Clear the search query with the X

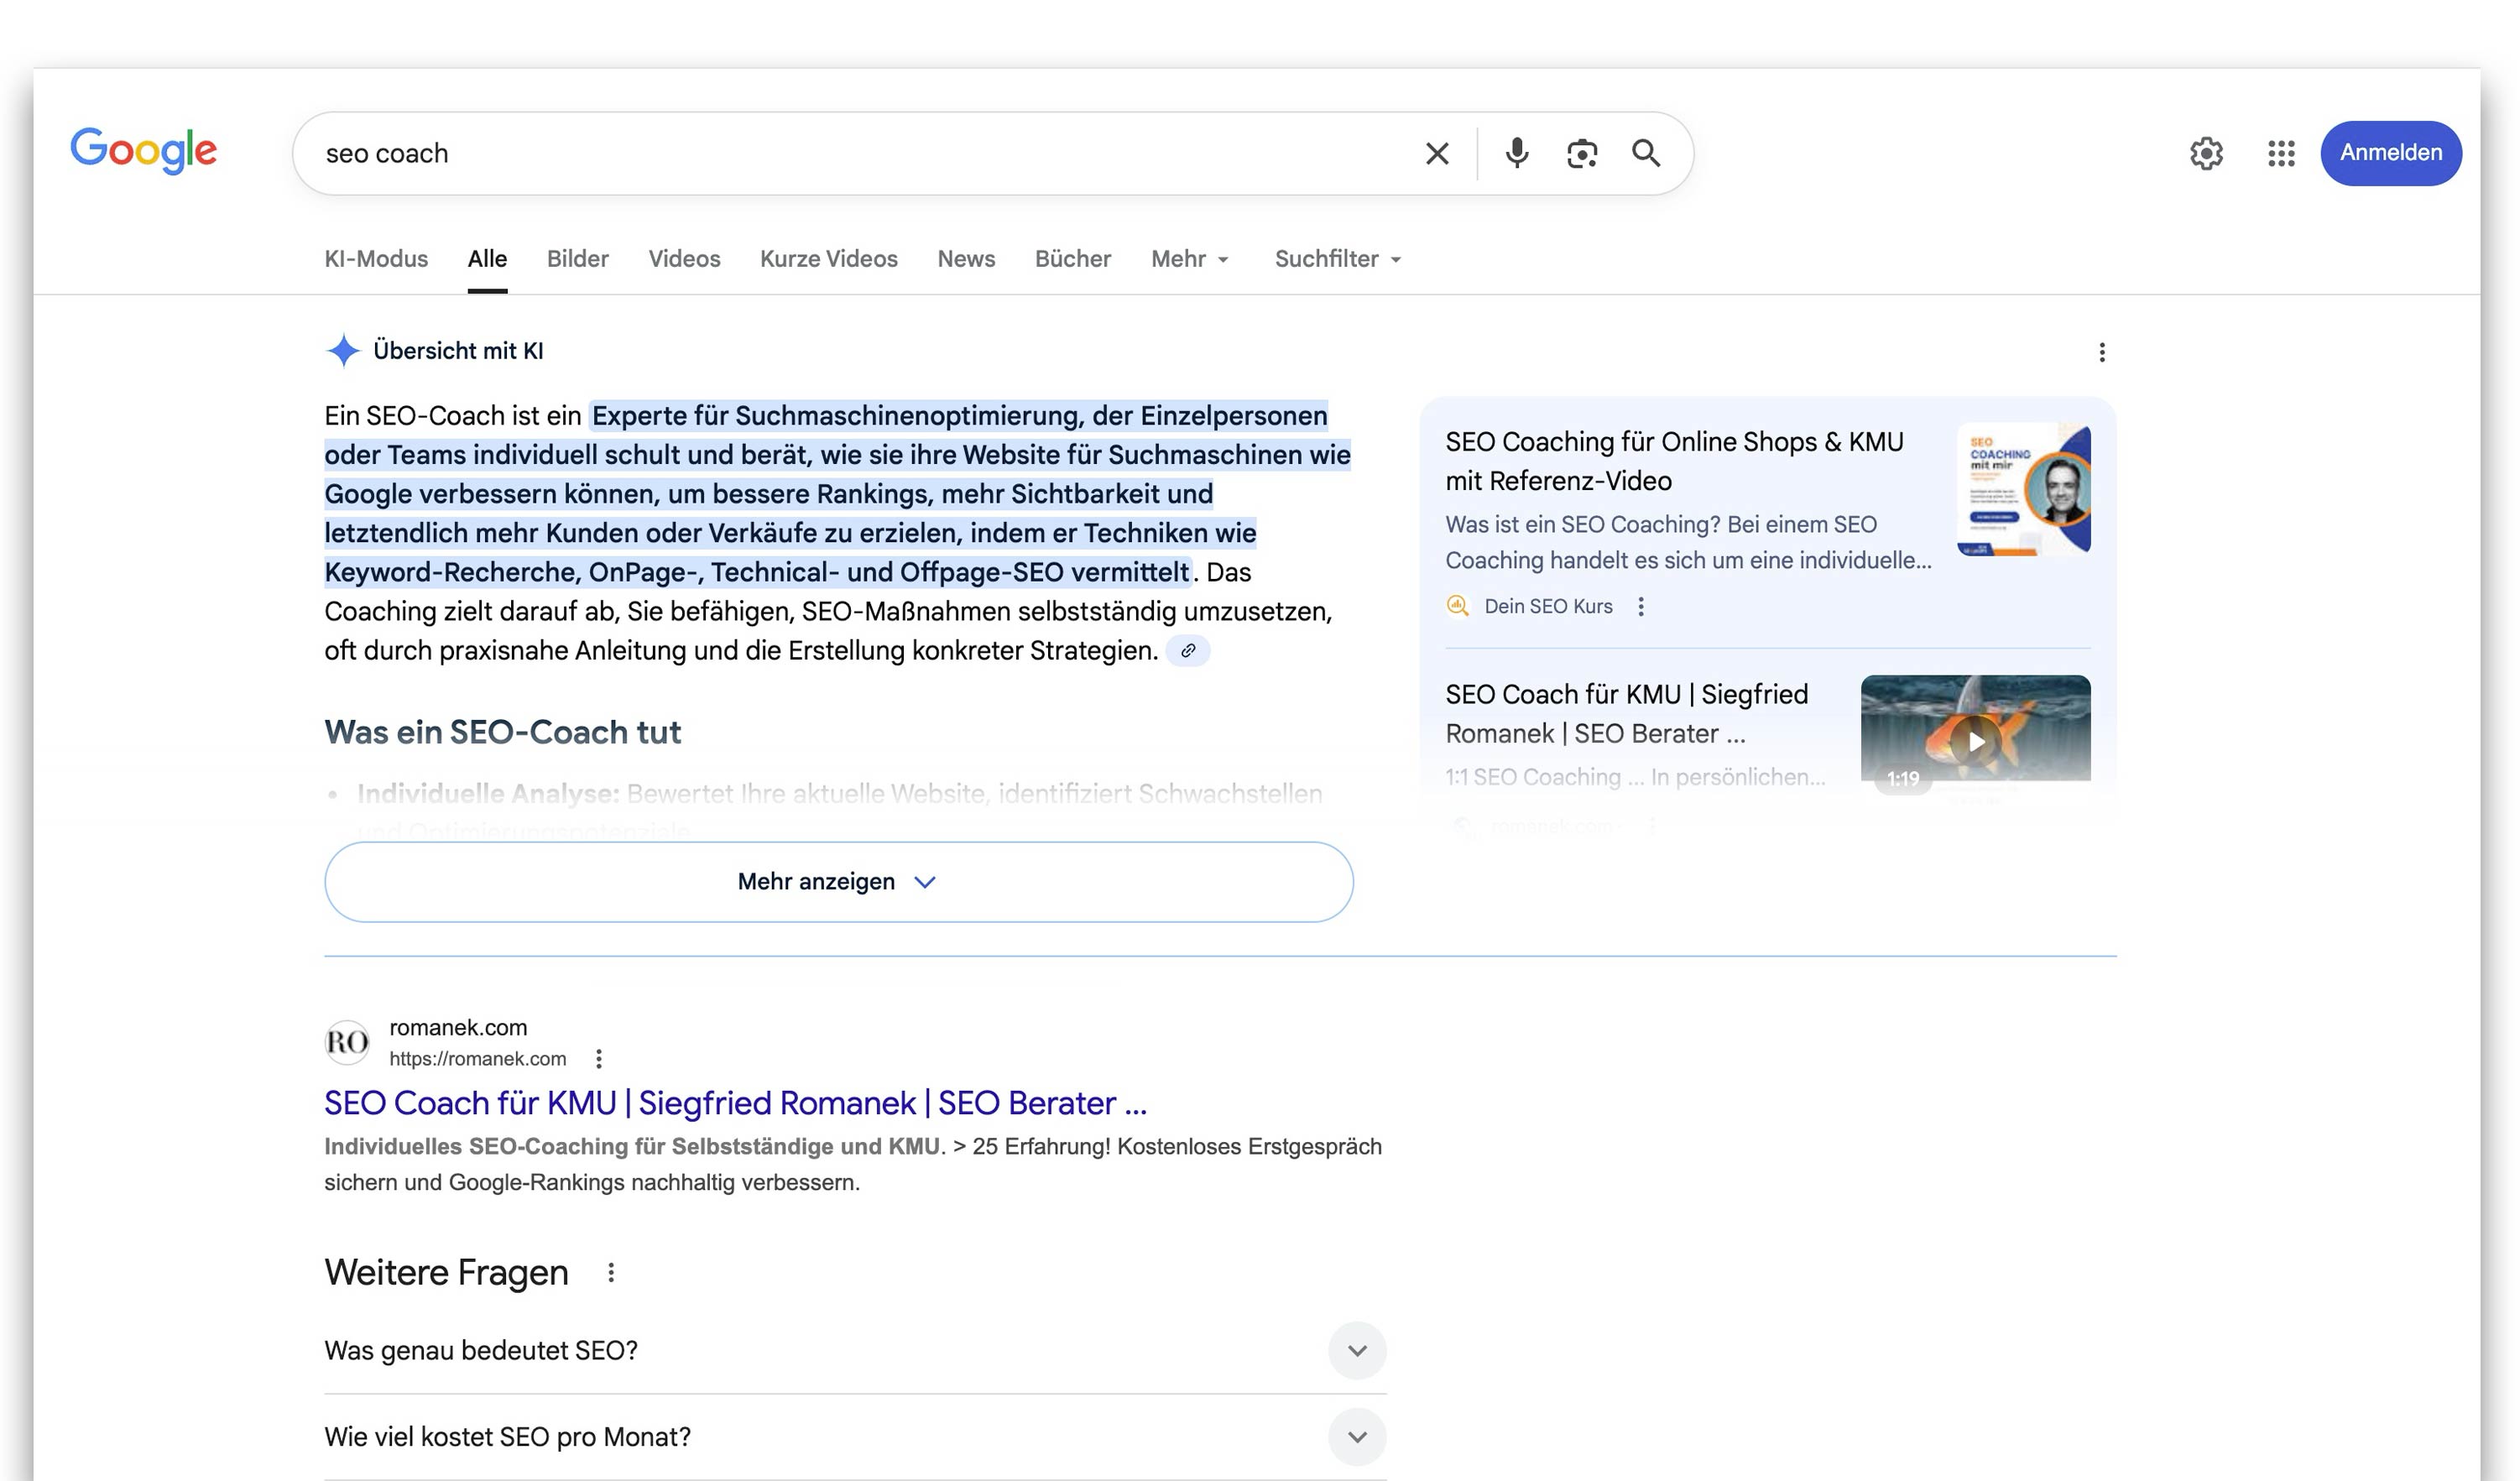click(x=1436, y=153)
